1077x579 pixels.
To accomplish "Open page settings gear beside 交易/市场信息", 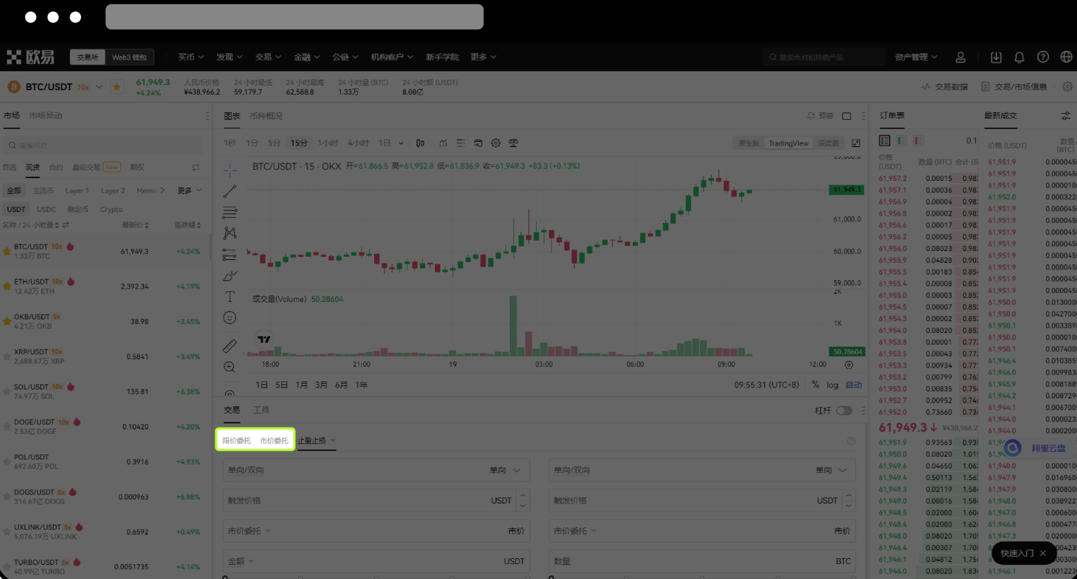I will pos(1067,87).
